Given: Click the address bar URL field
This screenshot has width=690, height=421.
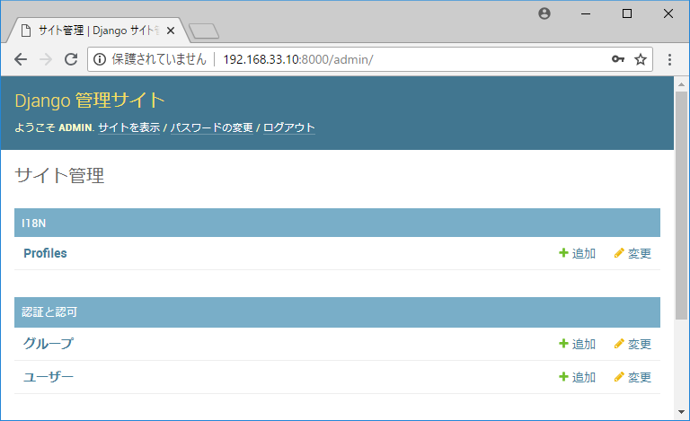Looking at the screenshot, I should tap(359, 59).
